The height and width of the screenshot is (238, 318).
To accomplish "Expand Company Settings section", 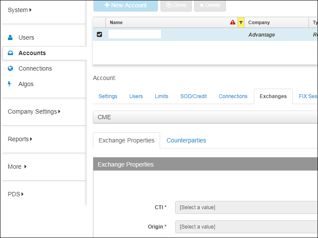I will point(34,111).
